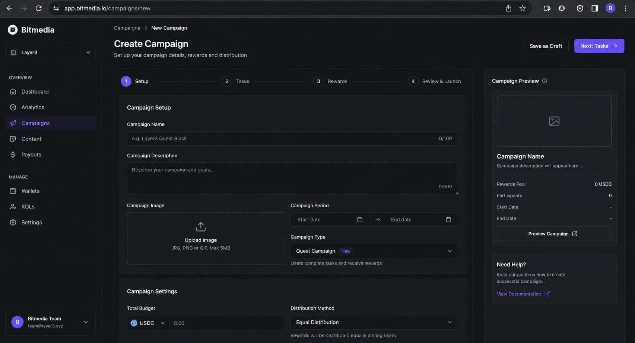Open the Distribution Method dropdown
This screenshot has width=635, height=343.
pos(374,322)
